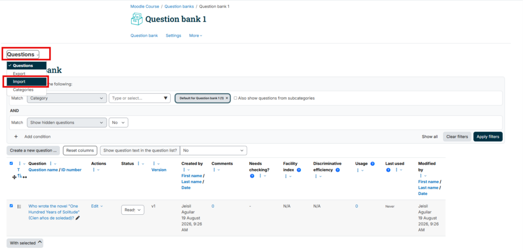Click the resize column icon under T header
This screenshot has width=523, height=251.
[x=25, y=178]
